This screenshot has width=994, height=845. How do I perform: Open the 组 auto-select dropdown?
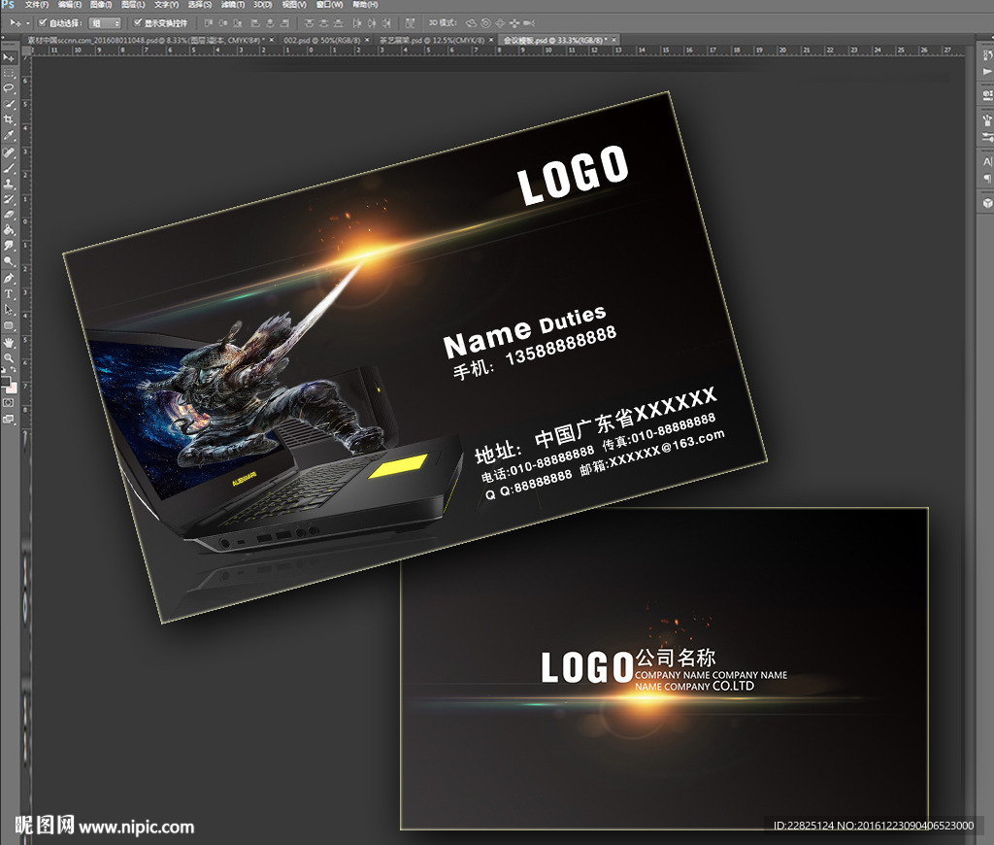tap(105, 23)
